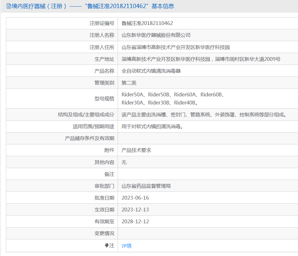Select the 产品技术要求 attachment value
Screen dimensions: 298x256
coord(136,150)
